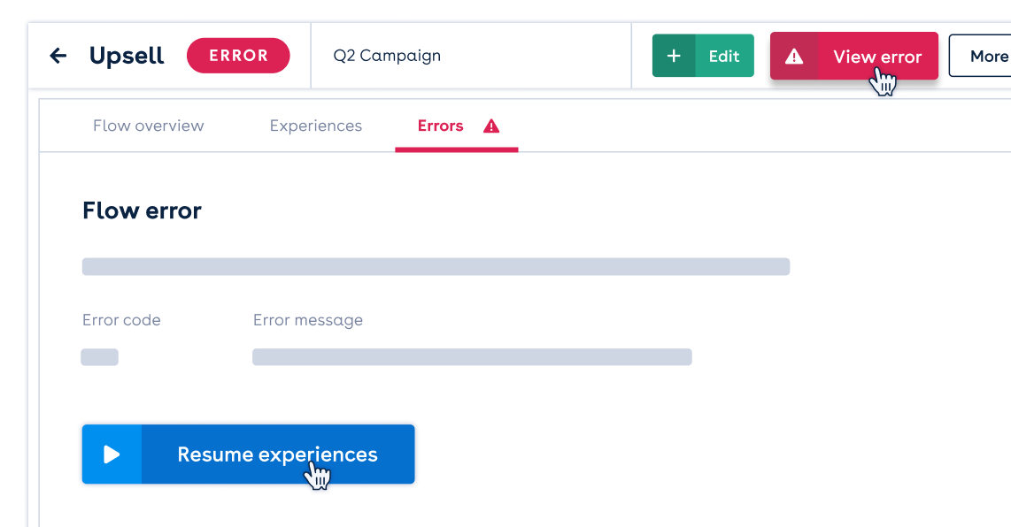This screenshot has width=1011, height=527.
Task: Select the Errors tab
Action: coord(440,126)
